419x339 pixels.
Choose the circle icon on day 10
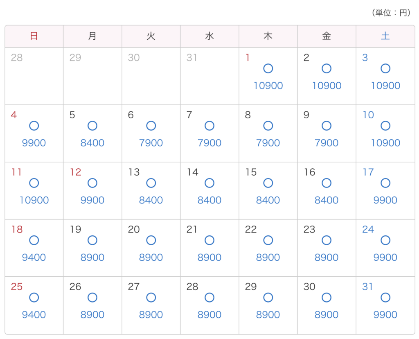(385, 126)
